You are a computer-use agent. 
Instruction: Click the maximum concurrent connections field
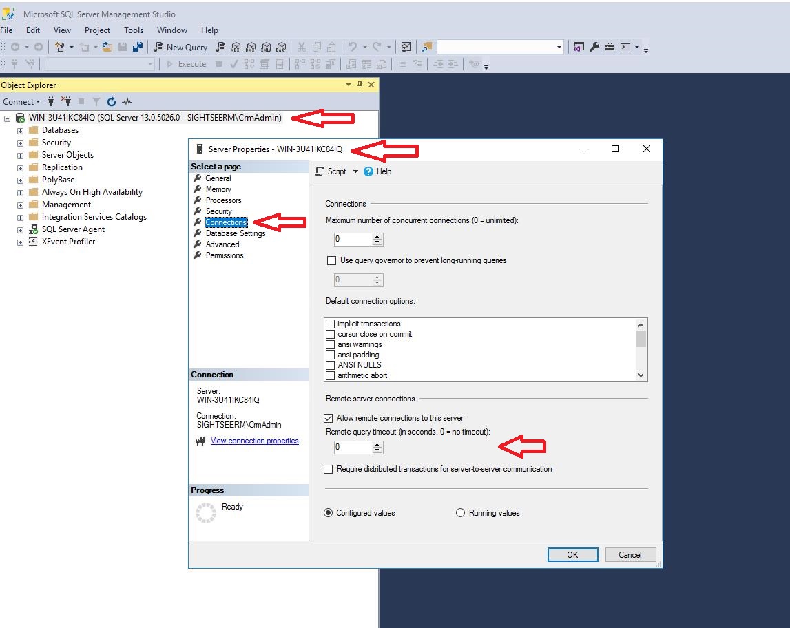coord(353,239)
